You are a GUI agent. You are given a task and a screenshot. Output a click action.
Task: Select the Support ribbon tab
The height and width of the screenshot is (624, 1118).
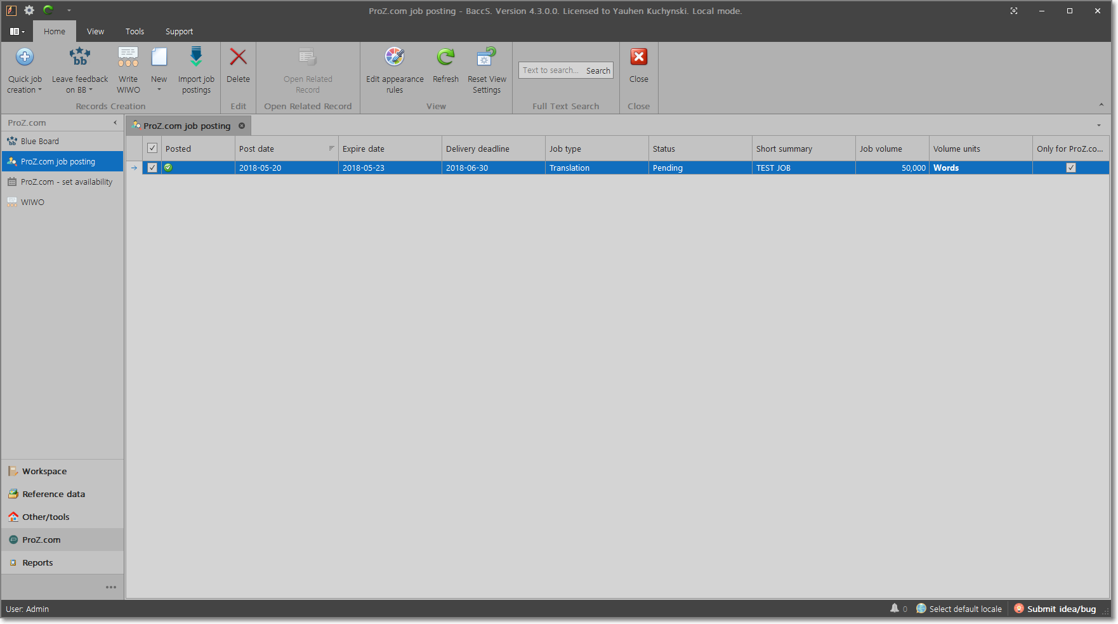(x=179, y=31)
